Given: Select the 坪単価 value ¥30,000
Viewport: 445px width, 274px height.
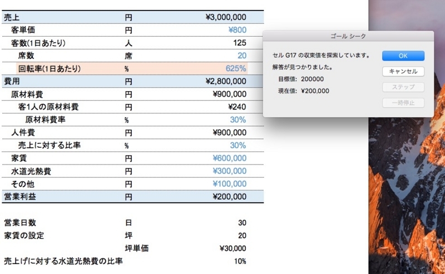Looking at the screenshot, I should coord(233,248).
